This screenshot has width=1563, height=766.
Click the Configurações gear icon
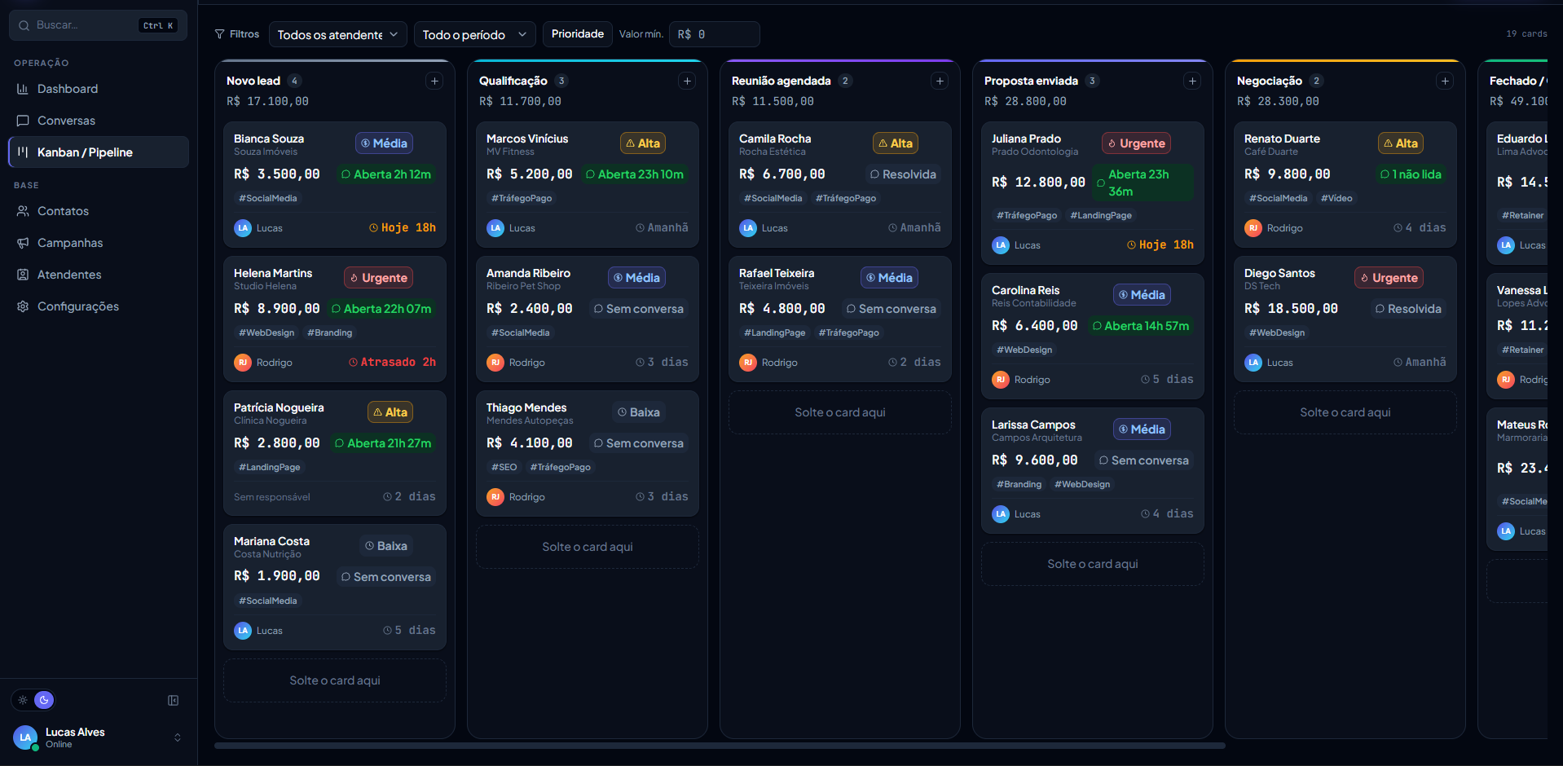coord(23,306)
